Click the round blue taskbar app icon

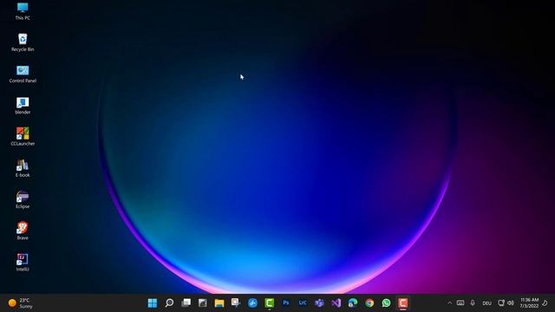coord(252,302)
